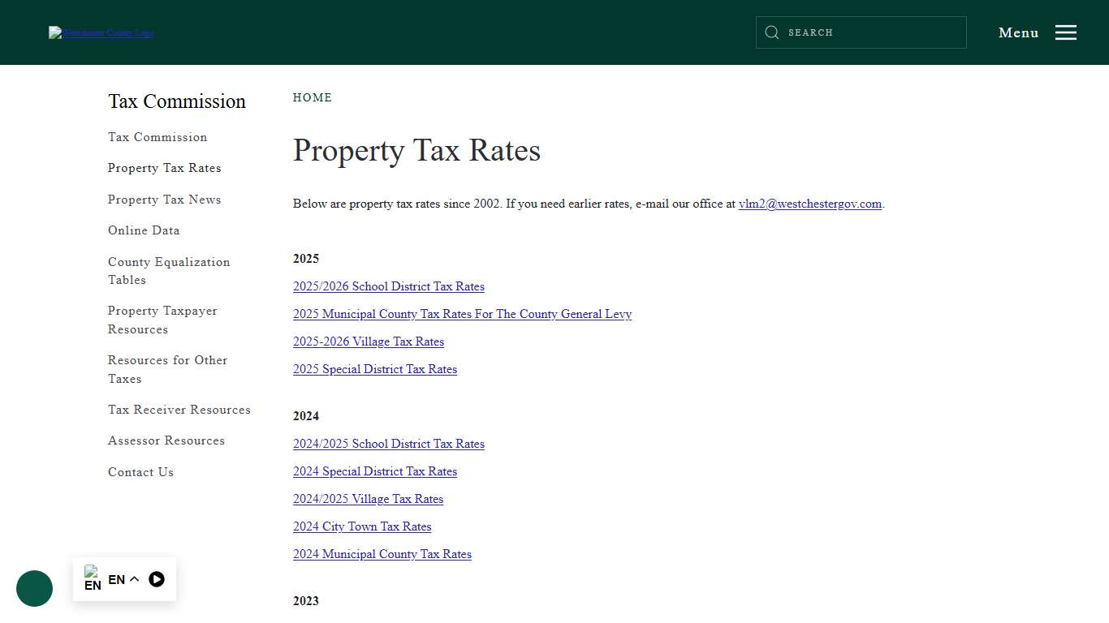Open 2024 City Town Tax Rates
Image resolution: width=1109 pixels, height=623 pixels.
(x=362, y=526)
